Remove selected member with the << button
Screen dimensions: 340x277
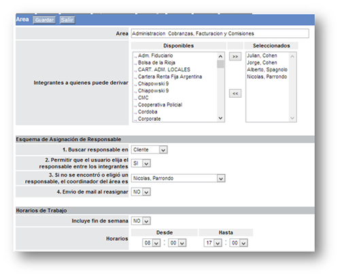pyautogui.click(x=235, y=94)
